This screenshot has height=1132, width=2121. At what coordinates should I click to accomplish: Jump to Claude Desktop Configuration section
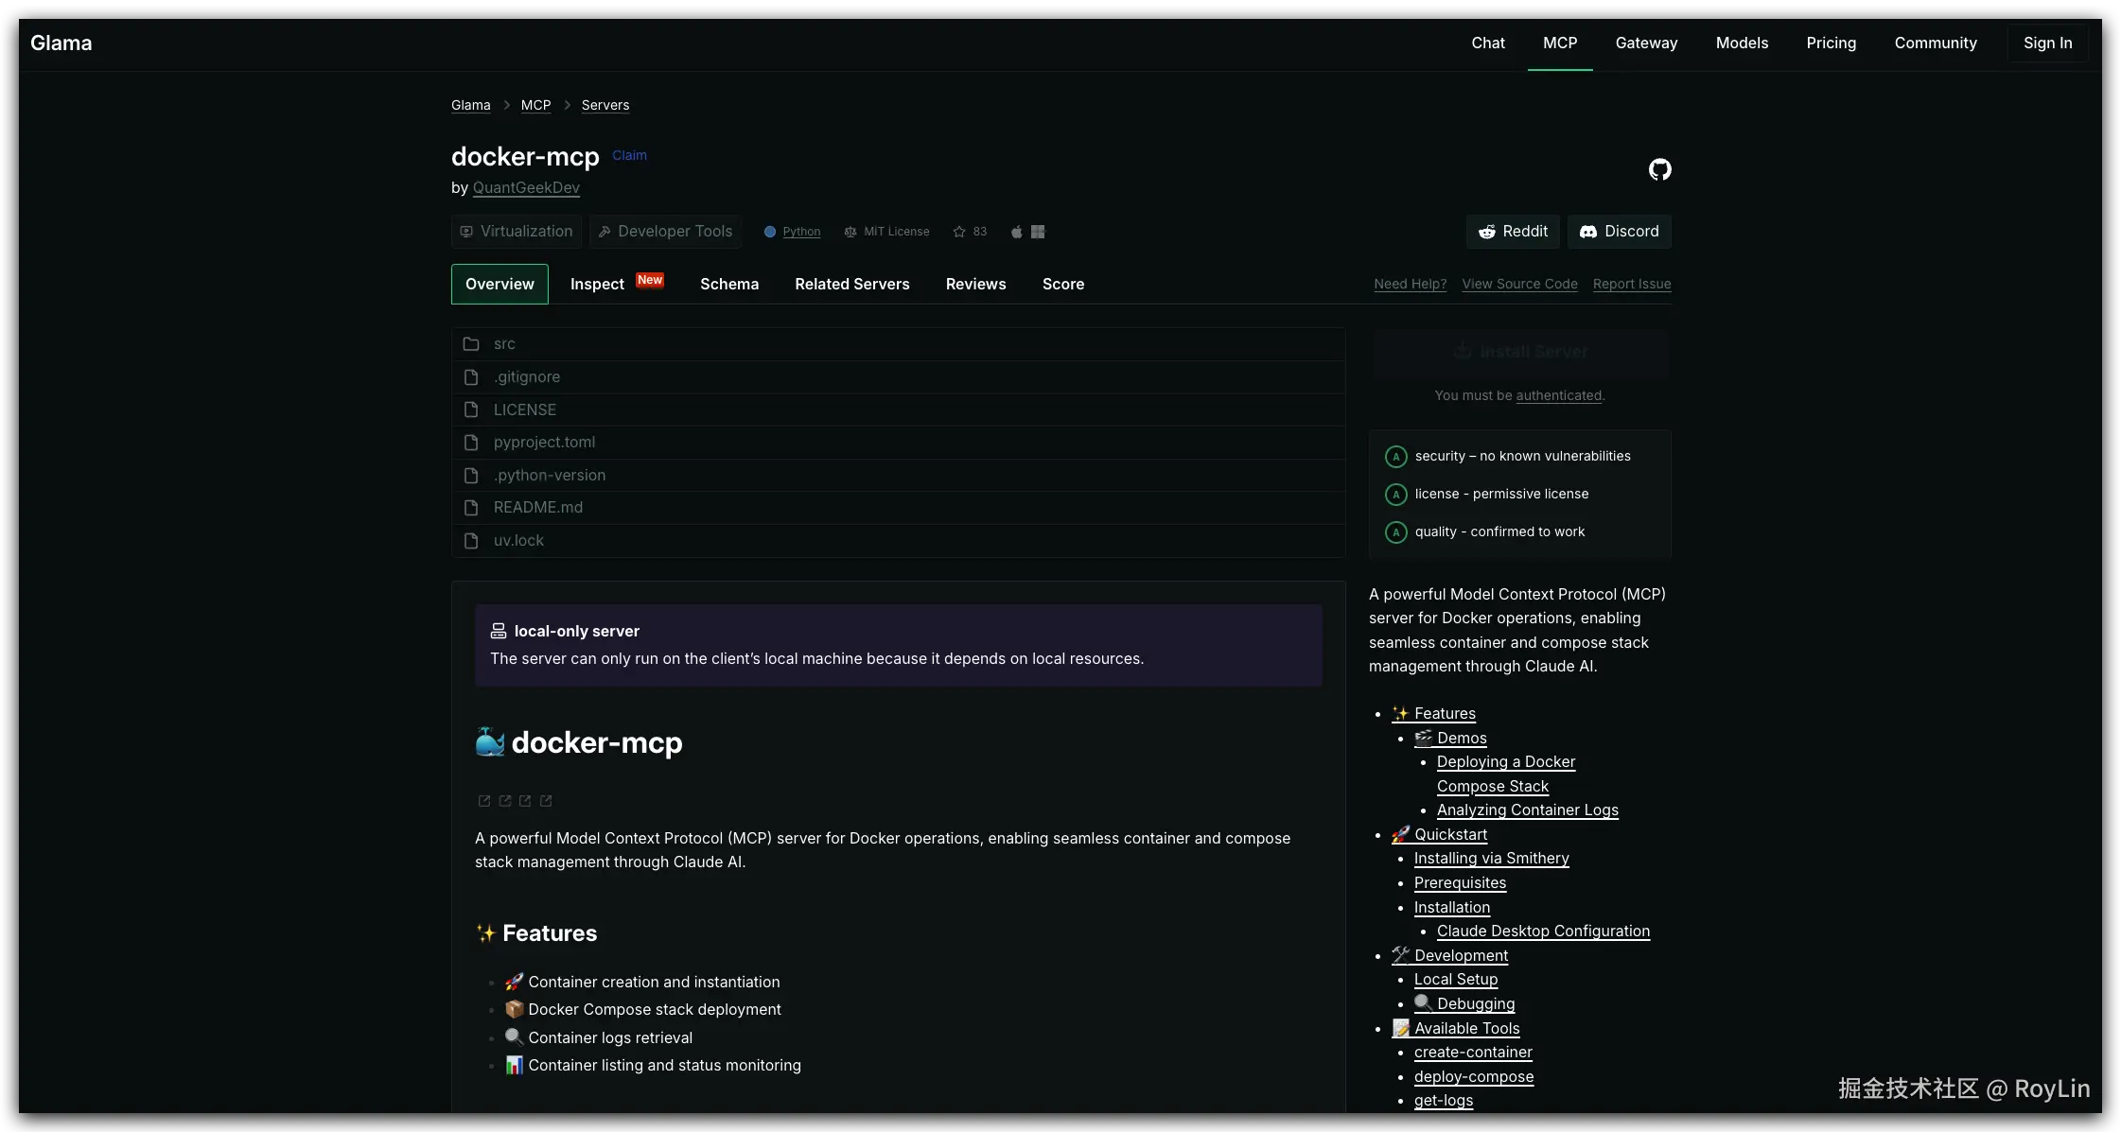coord(1543,932)
